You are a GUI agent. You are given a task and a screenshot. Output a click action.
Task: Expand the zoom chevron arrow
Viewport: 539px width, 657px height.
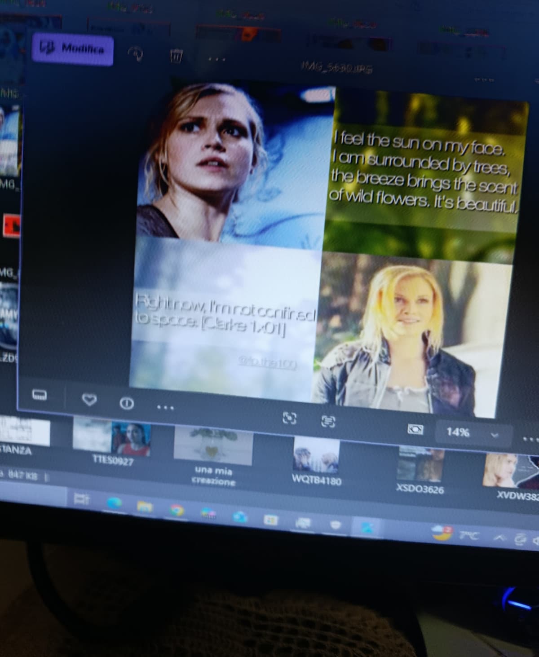(495, 435)
